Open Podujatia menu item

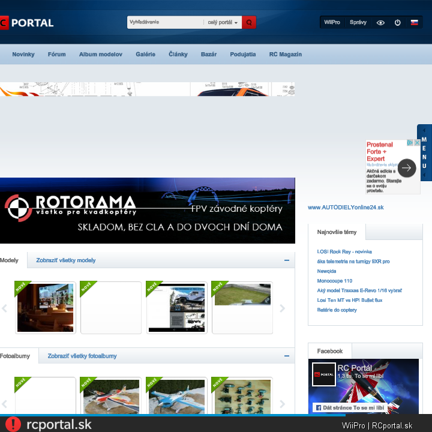pyautogui.click(x=243, y=54)
